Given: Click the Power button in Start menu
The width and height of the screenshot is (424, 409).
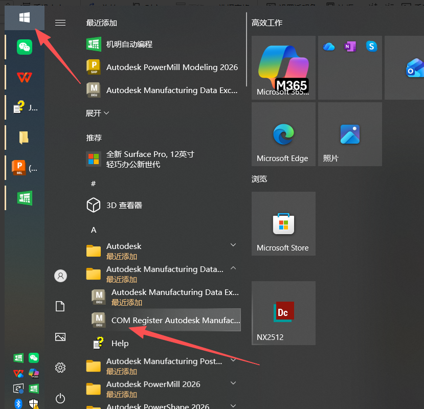Looking at the screenshot, I should click(x=60, y=398).
